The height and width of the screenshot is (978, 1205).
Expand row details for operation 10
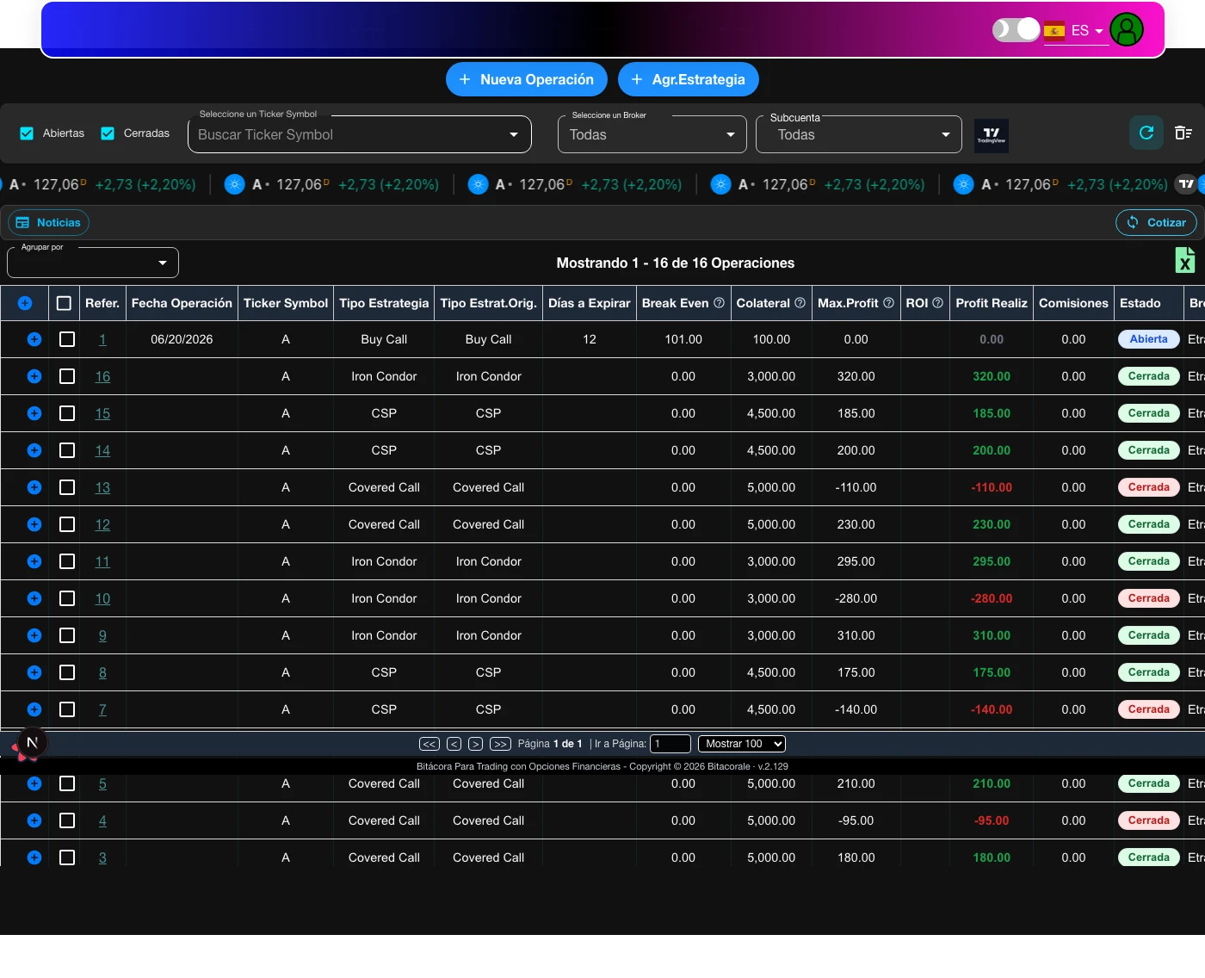tap(34, 598)
